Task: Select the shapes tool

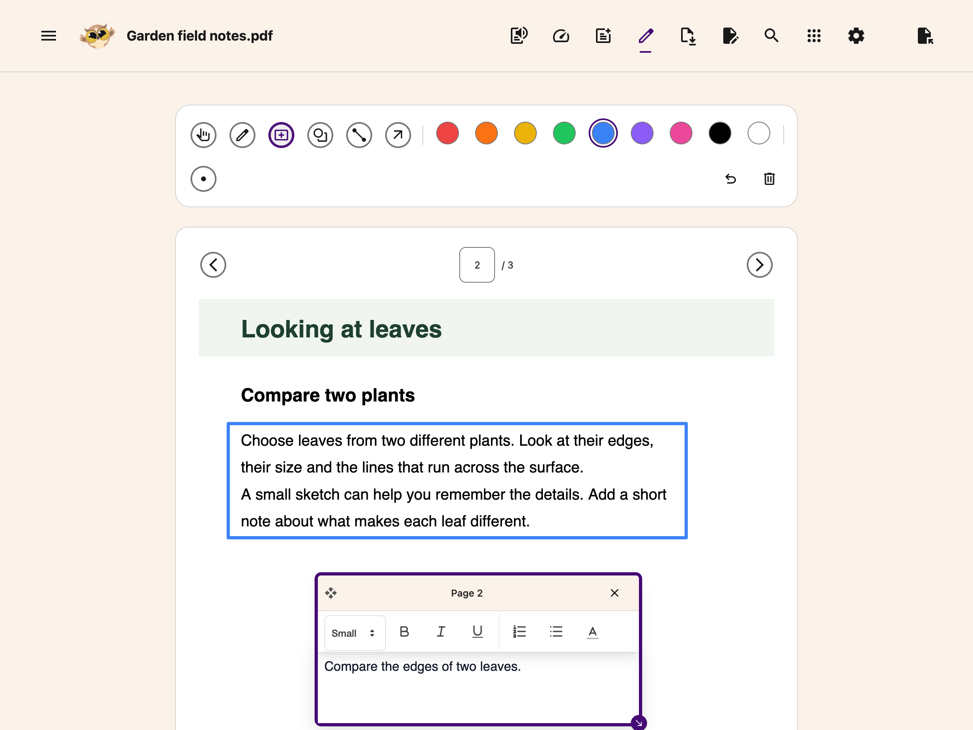Action: [320, 135]
